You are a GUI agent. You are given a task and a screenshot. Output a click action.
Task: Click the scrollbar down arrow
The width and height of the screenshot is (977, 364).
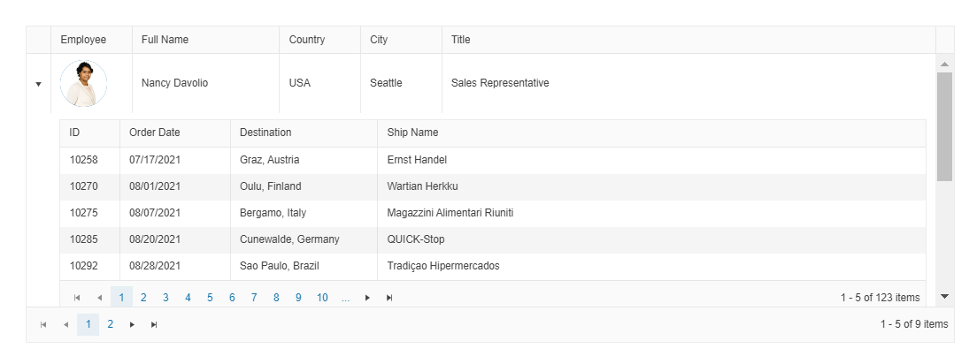tap(944, 297)
